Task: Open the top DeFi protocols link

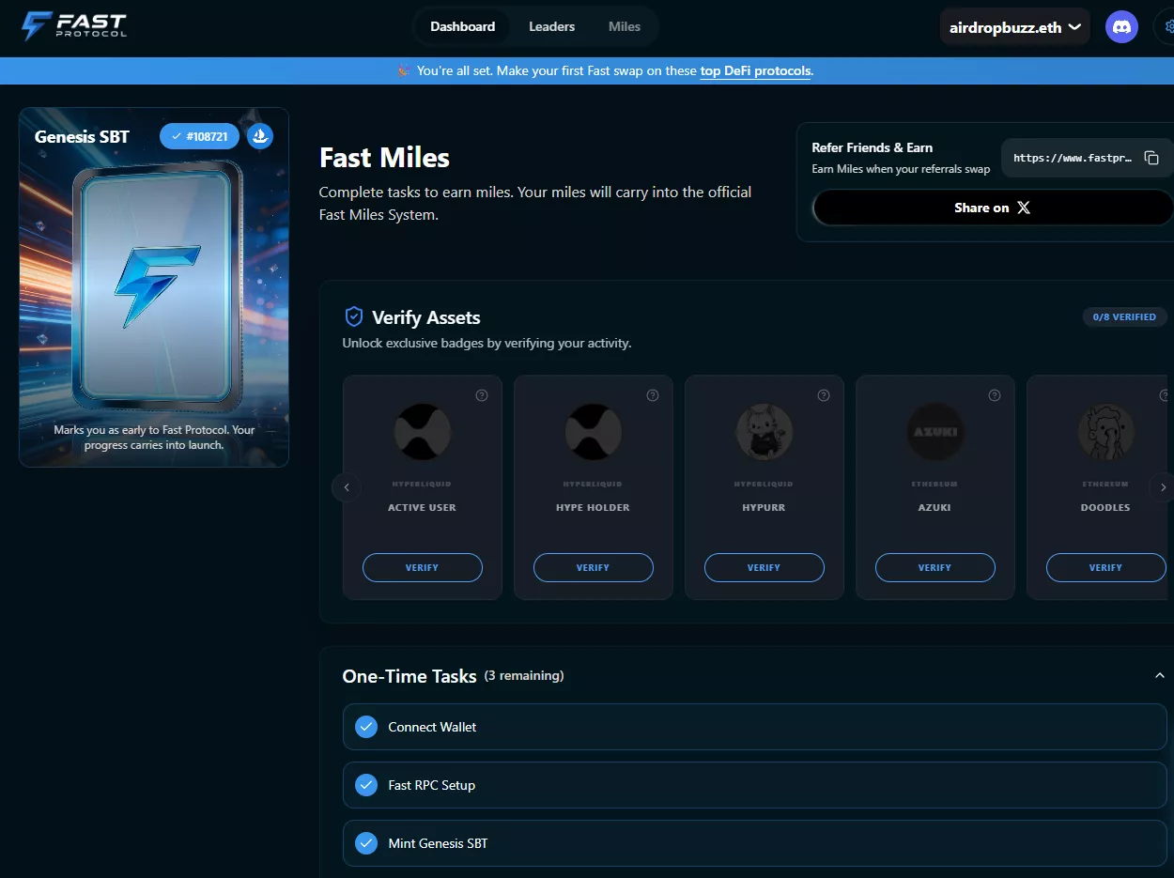Action: click(755, 70)
